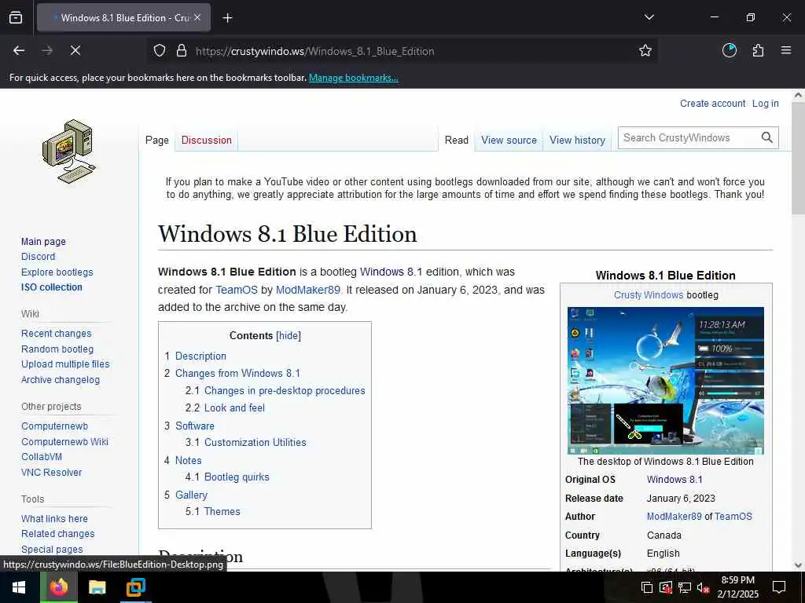Click the Manage bookmarks link
Viewport: 805px width, 603px height.
[353, 78]
